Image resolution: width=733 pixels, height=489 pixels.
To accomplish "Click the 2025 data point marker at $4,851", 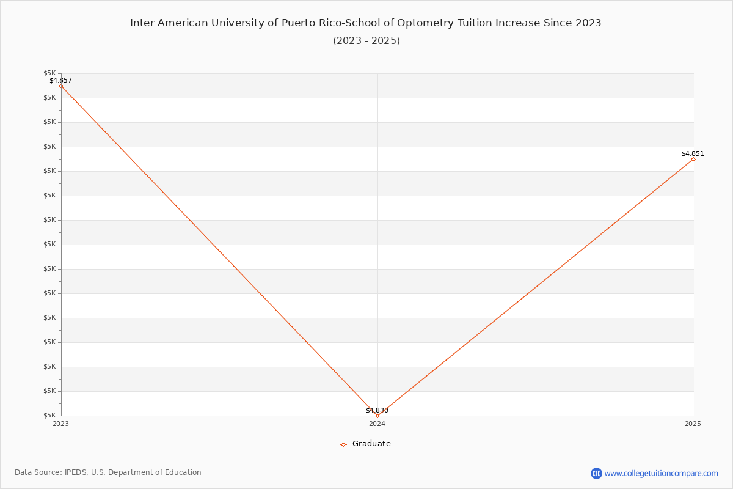I will 693,160.
